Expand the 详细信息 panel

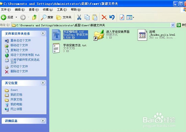tap(43, 121)
